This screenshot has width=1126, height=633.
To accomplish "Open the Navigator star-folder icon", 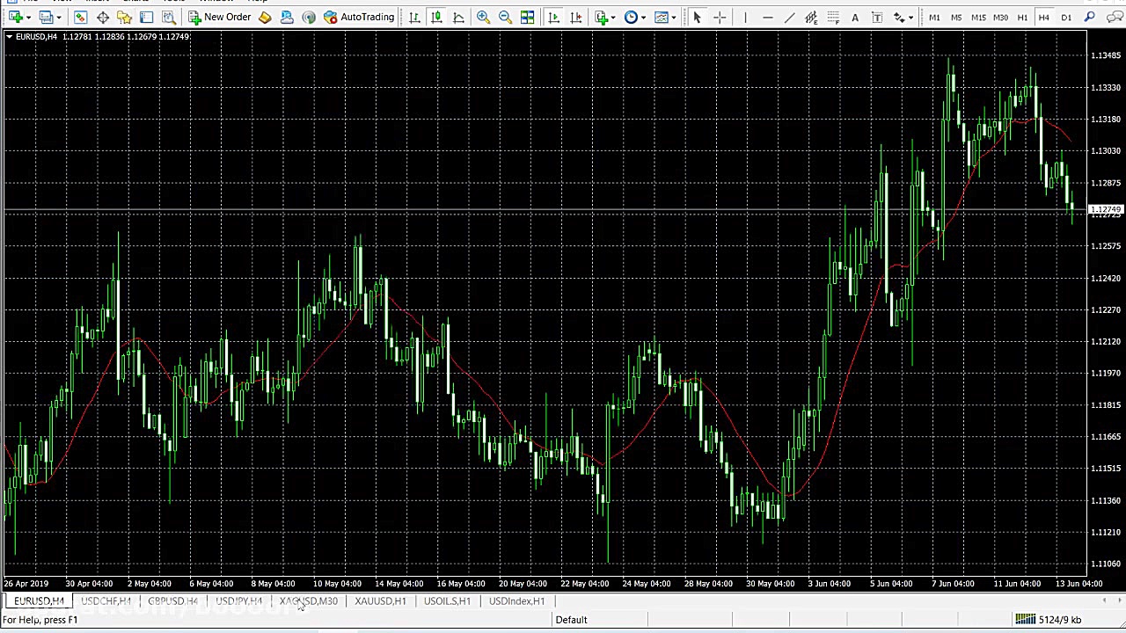I will click(124, 17).
